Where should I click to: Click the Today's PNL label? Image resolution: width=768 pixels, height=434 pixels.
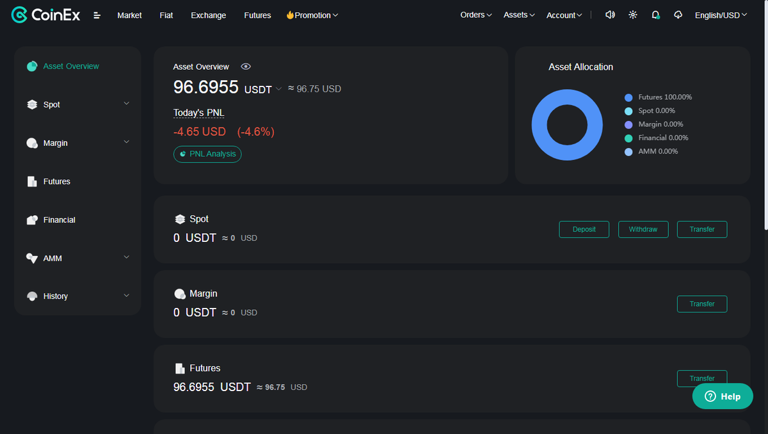point(199,113)
